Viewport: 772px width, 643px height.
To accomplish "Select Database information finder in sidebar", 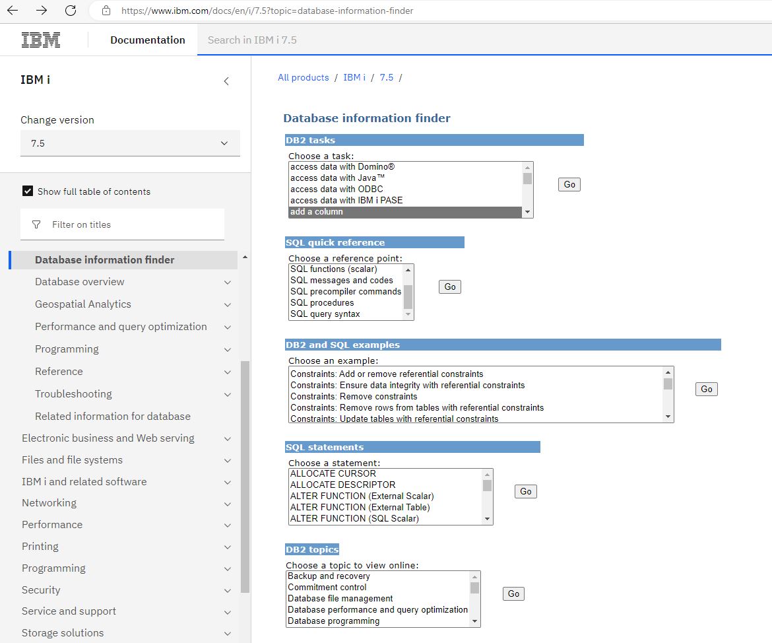I will (104, 259).
